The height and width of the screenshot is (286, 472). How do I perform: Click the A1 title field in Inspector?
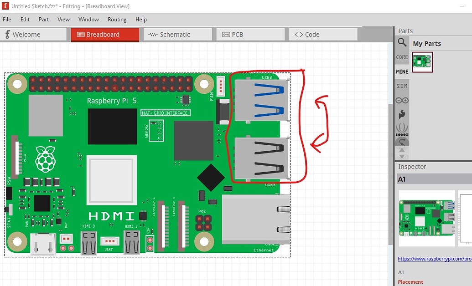click(434, 179)
